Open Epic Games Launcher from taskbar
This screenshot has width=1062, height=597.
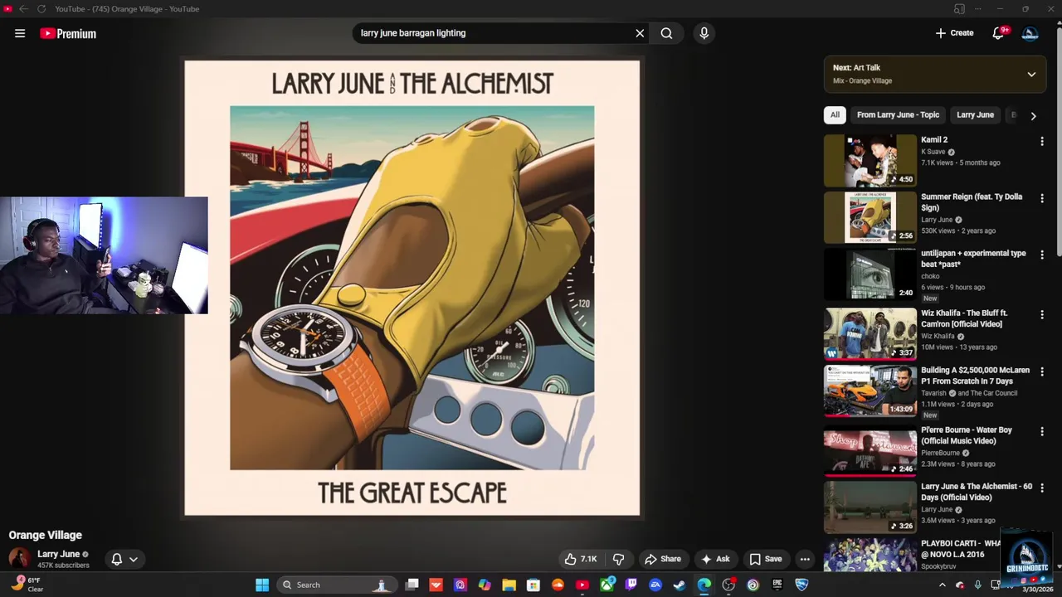point(777,585)
